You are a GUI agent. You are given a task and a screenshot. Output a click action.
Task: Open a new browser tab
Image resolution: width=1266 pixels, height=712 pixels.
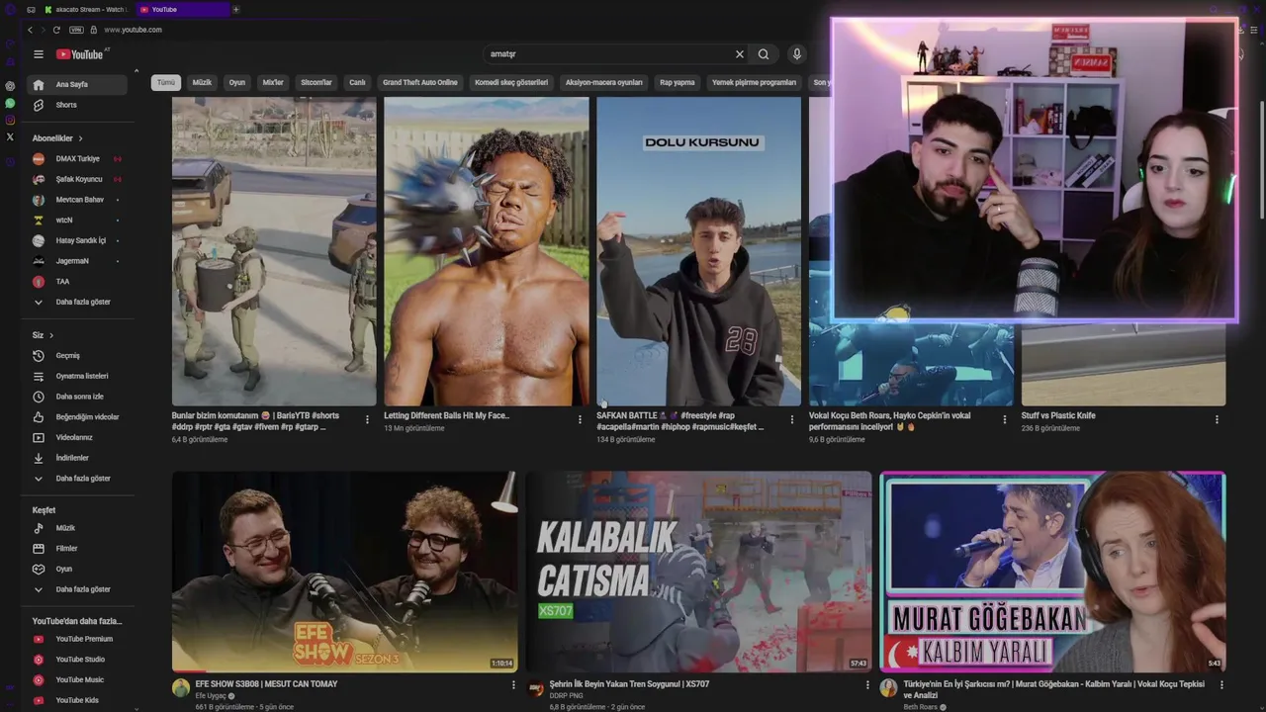[235, 9]
